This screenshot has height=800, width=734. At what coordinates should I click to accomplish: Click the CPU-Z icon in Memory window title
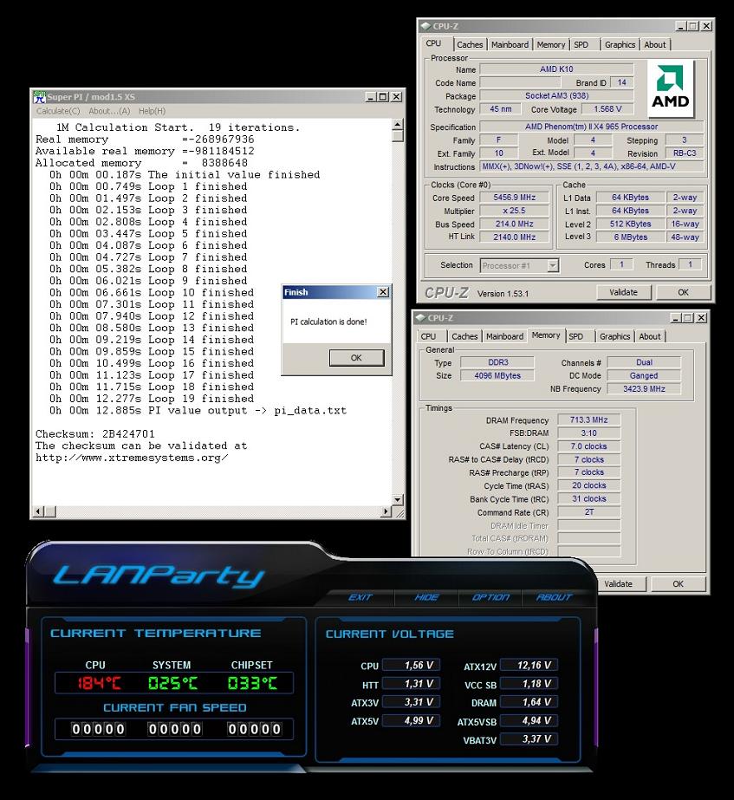(419, 318)
